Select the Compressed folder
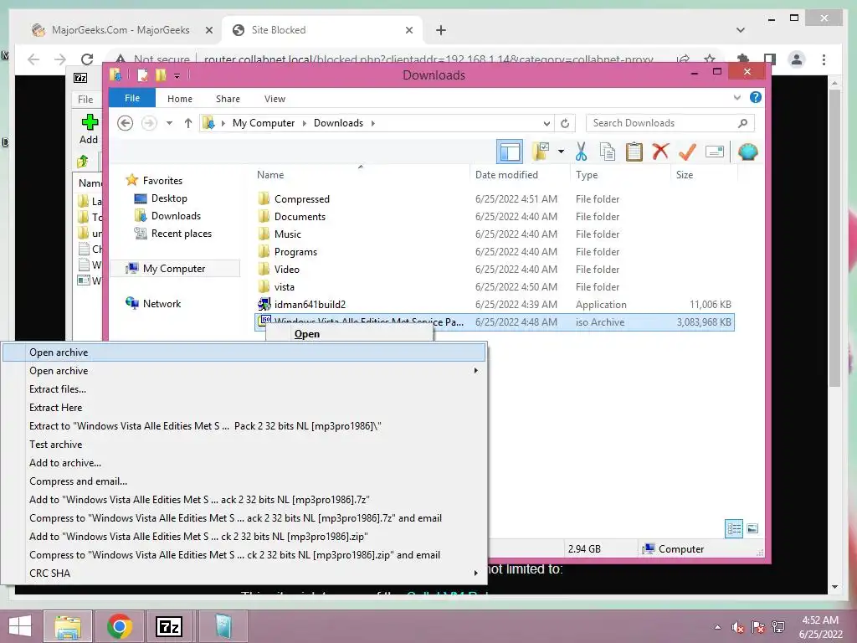The image size is (857, 643). pos(301,199)
